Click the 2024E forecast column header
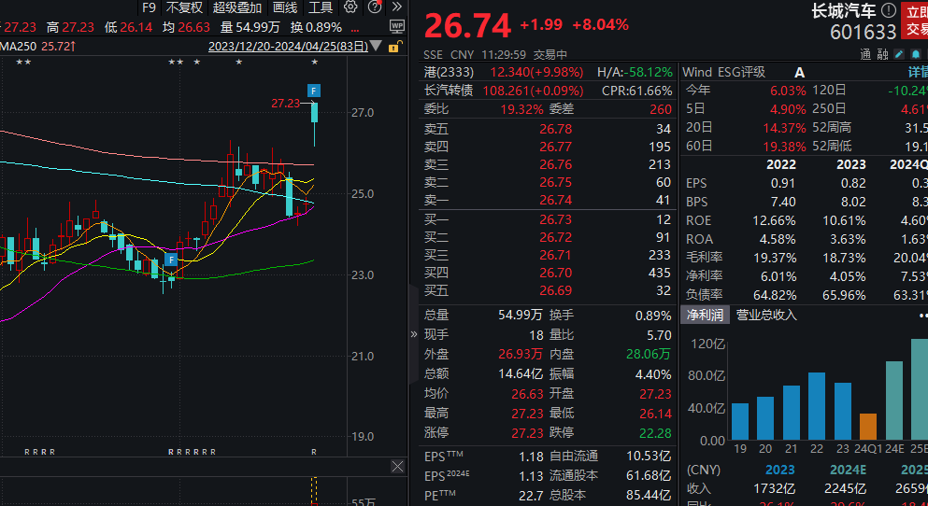The height and width of the screenshot is (506, 928). (x=849, y=470)
